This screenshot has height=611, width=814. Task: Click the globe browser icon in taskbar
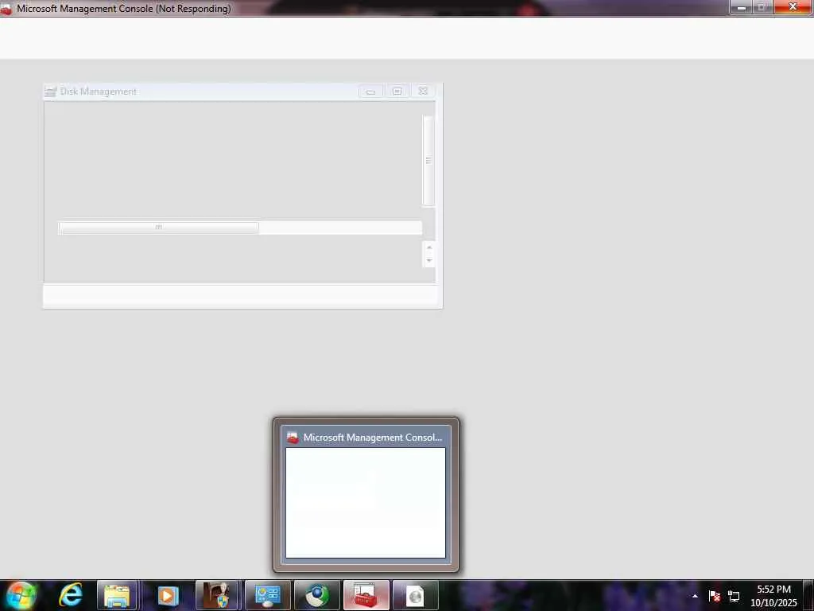point(316,595)
